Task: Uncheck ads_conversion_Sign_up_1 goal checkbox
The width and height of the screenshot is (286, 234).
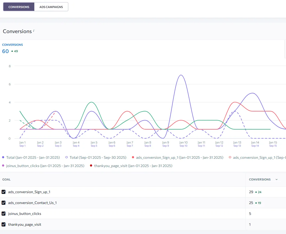Action: click(x=3, y=192)
